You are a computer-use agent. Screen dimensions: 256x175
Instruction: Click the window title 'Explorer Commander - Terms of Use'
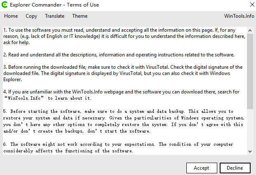click(x=54, y=5)
